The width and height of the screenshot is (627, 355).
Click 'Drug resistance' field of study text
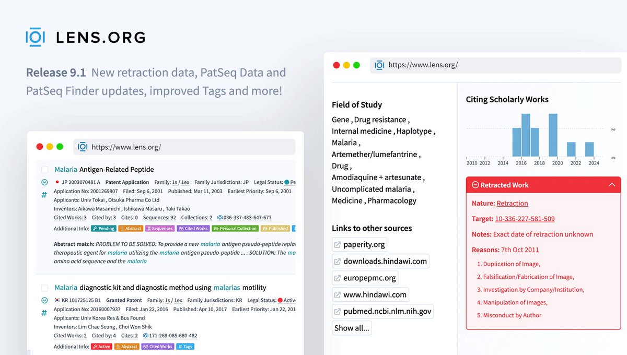click(x=380, y=120)
